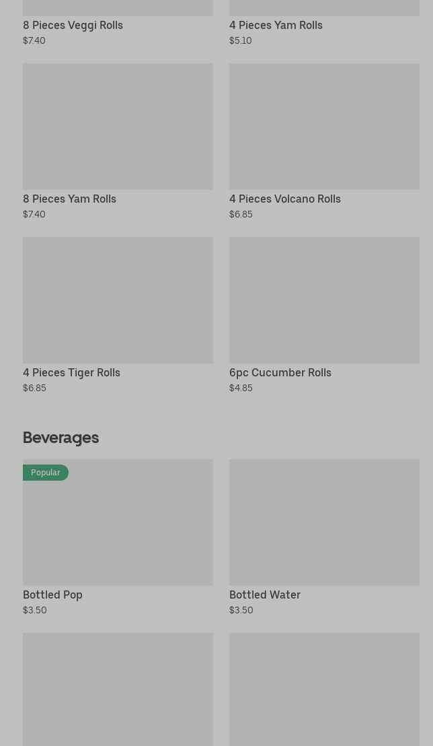The image size is (433, 746).
Task: Open the 4 Pieces Tiger Rolls title
Action: pos(71,372)
